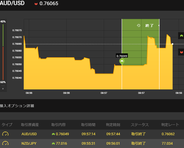Click the 購入オプション詳細 section header
The height and width of the screenshot is (148, 184).
coord(17,106)
